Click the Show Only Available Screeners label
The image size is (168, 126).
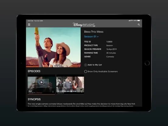pyautogui.click(x=103, y=72)
